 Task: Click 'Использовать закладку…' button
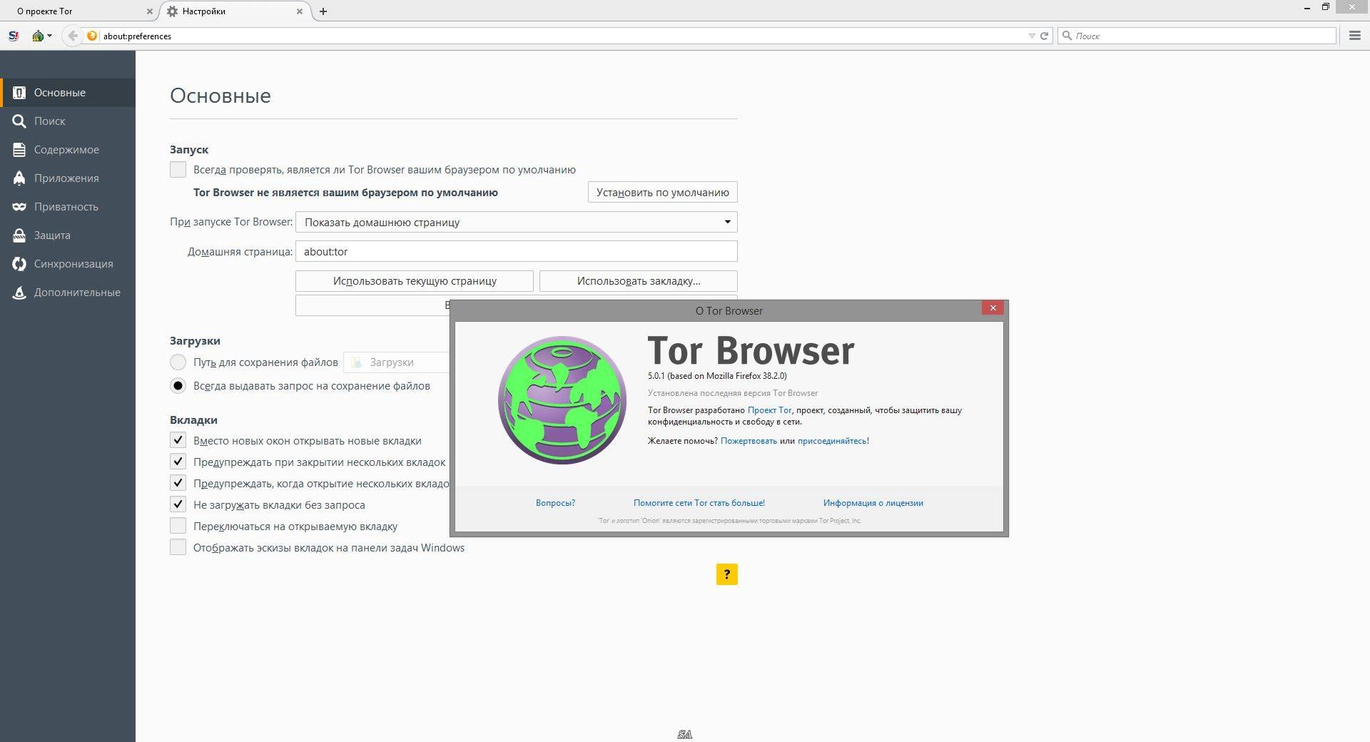click(x=638, y=280)
